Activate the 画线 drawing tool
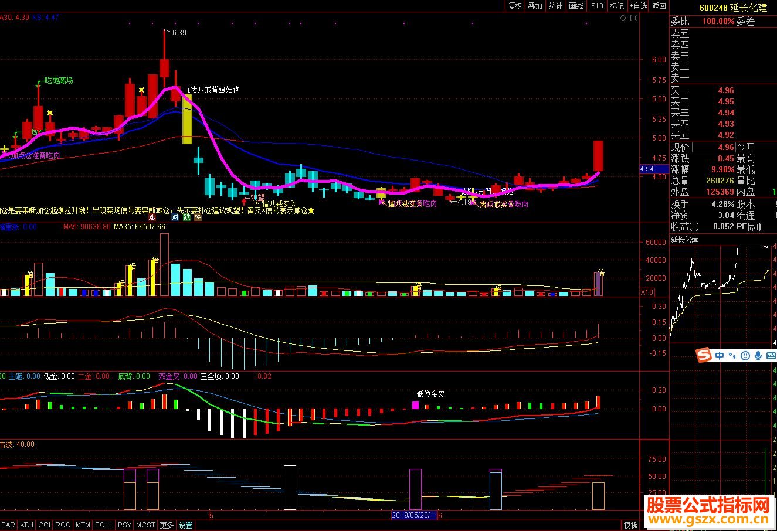 [576, 6]
